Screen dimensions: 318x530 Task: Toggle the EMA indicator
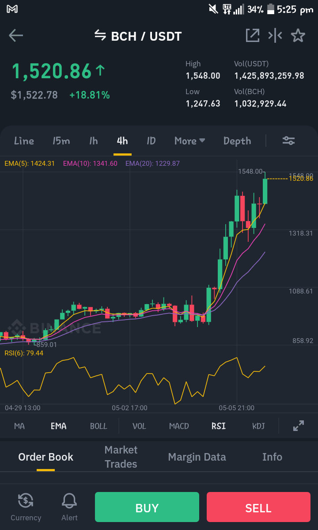(x=58, y=426)
